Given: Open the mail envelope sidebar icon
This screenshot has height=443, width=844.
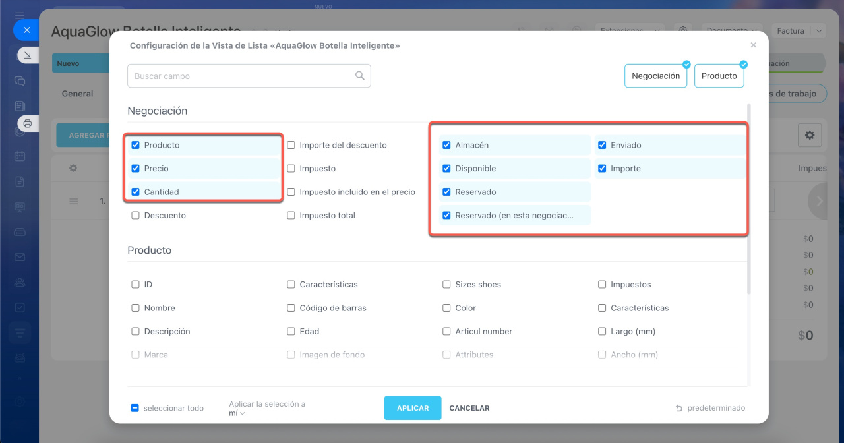Looking at the screenshot, I should pos(20,257).
